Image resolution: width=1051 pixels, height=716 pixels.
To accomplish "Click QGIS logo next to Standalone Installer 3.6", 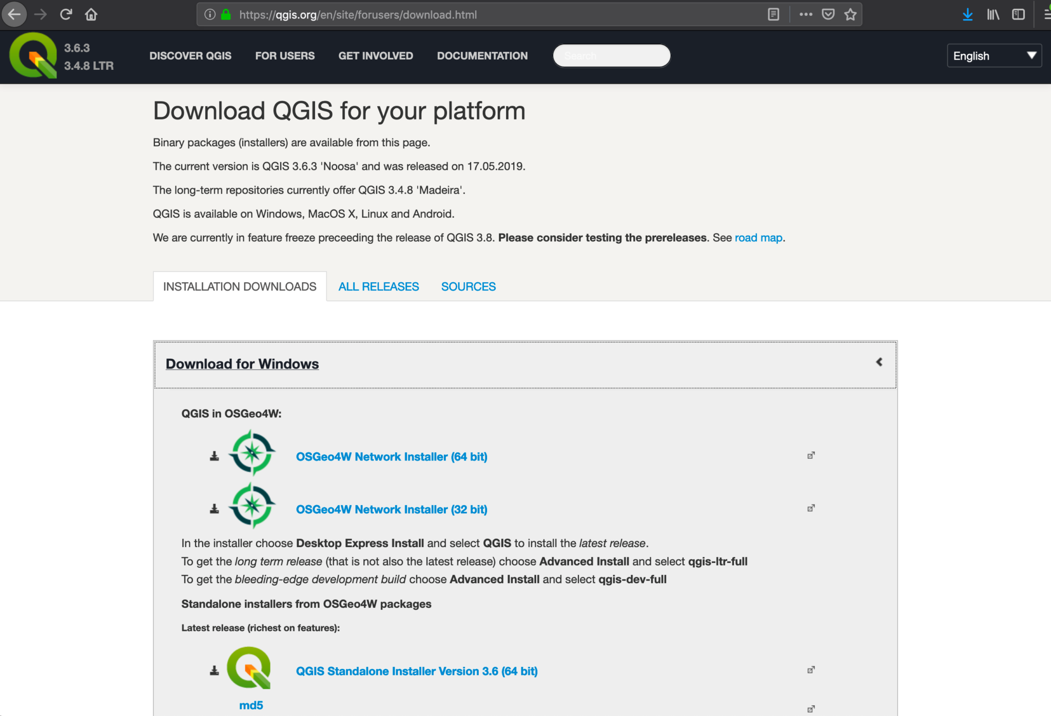I will coord(249,667).
